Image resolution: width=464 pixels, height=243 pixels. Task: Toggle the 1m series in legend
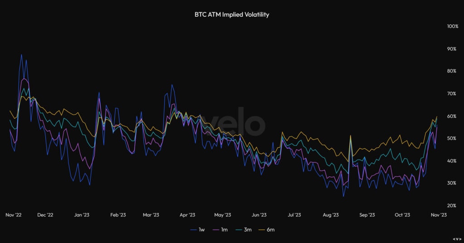point(221,230)
